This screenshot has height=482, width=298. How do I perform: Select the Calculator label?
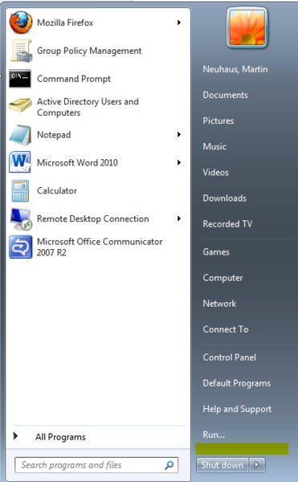coord(57,191)
